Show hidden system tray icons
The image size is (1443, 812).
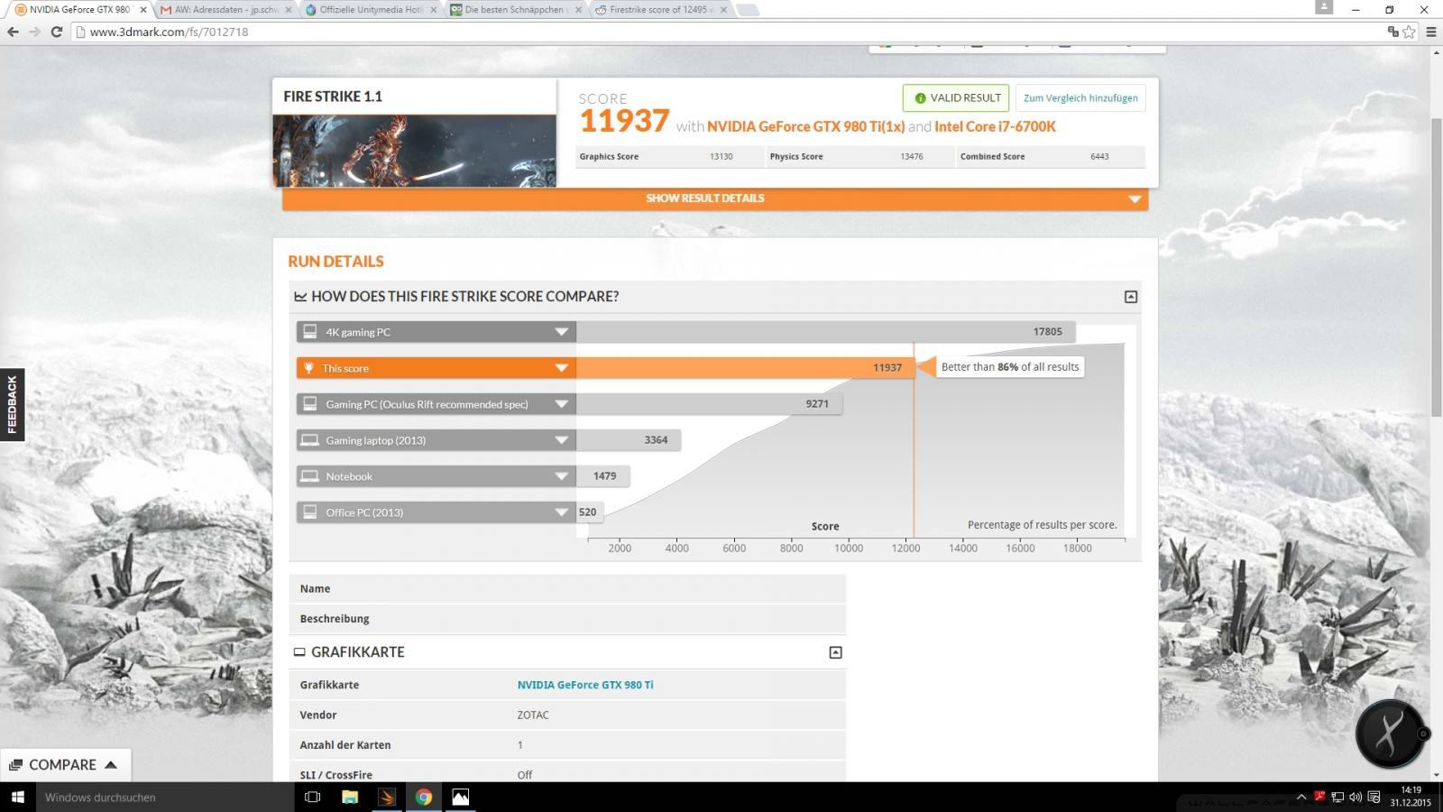(x=1301, y=798)
